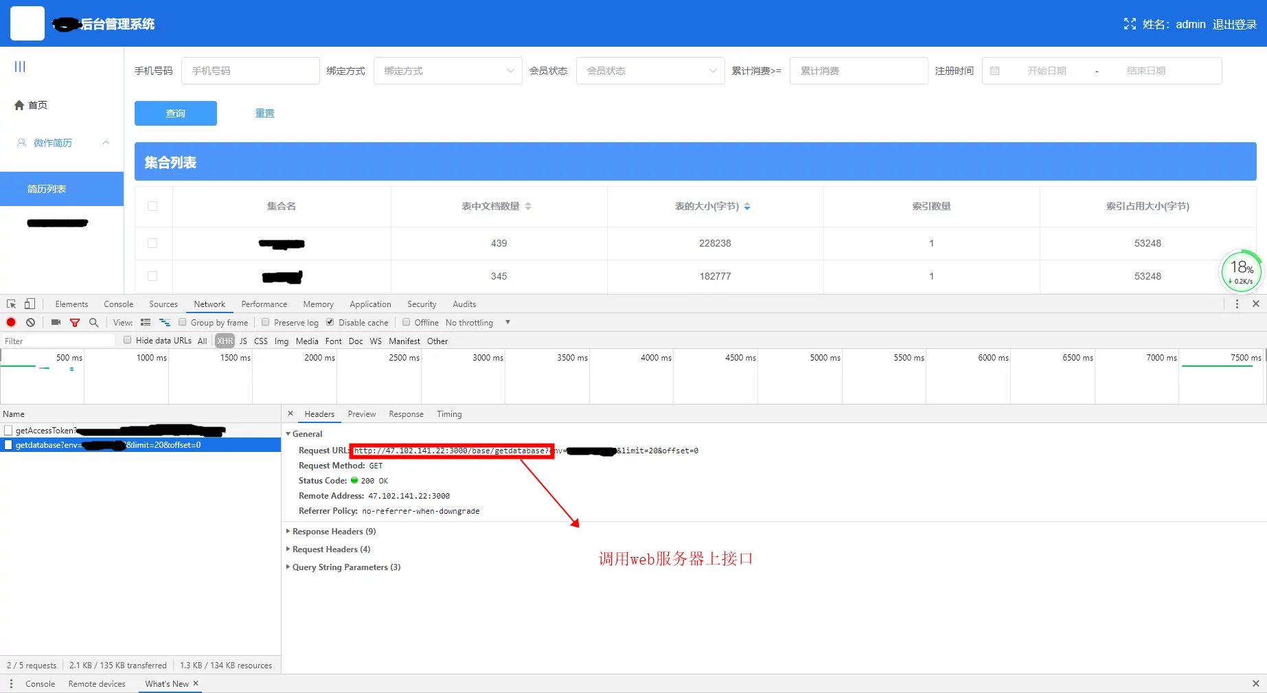
Task: Expand Query String Parameters (3) section
Action: (x=343, y=567)
